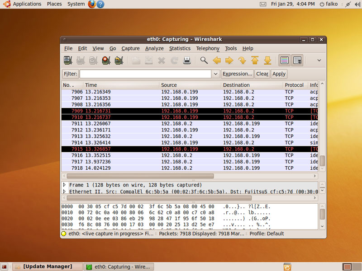This screenshot has height=271, width=362.
Task: Open the capture interfaces list icon
Action: [68, 61]
